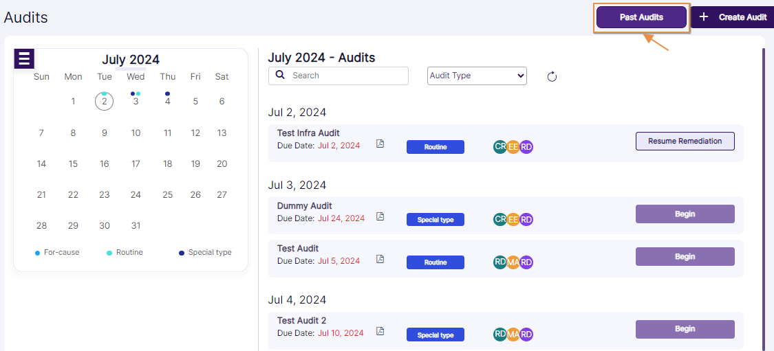Click the July 2024 calendar title

pos(131,60)
